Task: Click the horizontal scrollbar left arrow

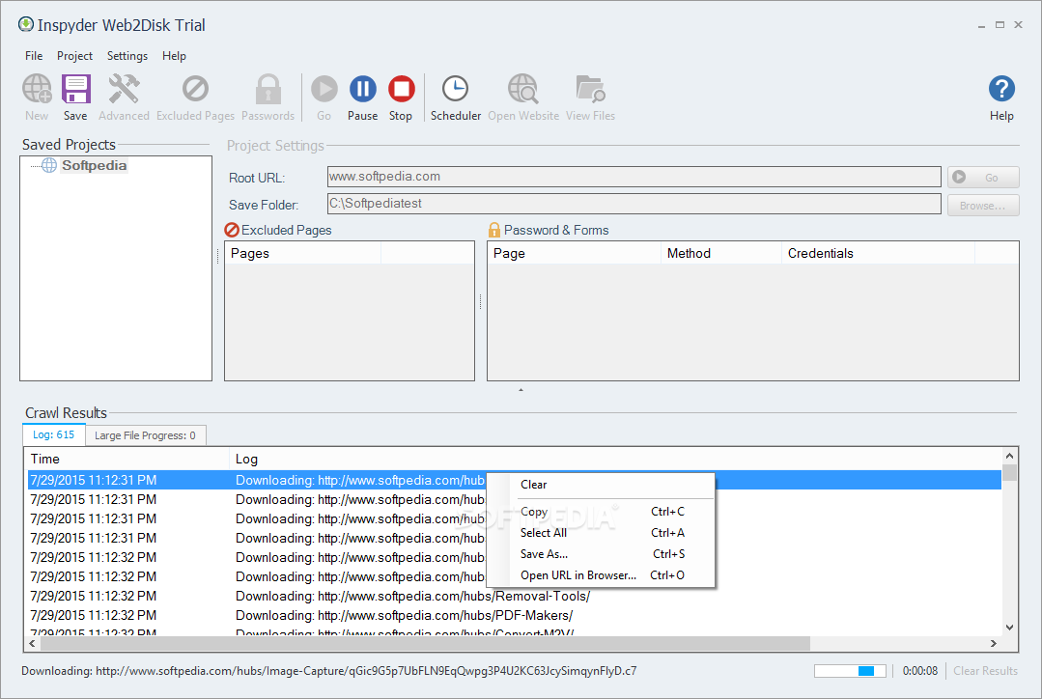Action: (x=32, y=643)
